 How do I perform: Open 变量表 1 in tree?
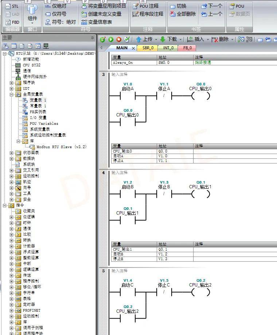coord(38,100)
